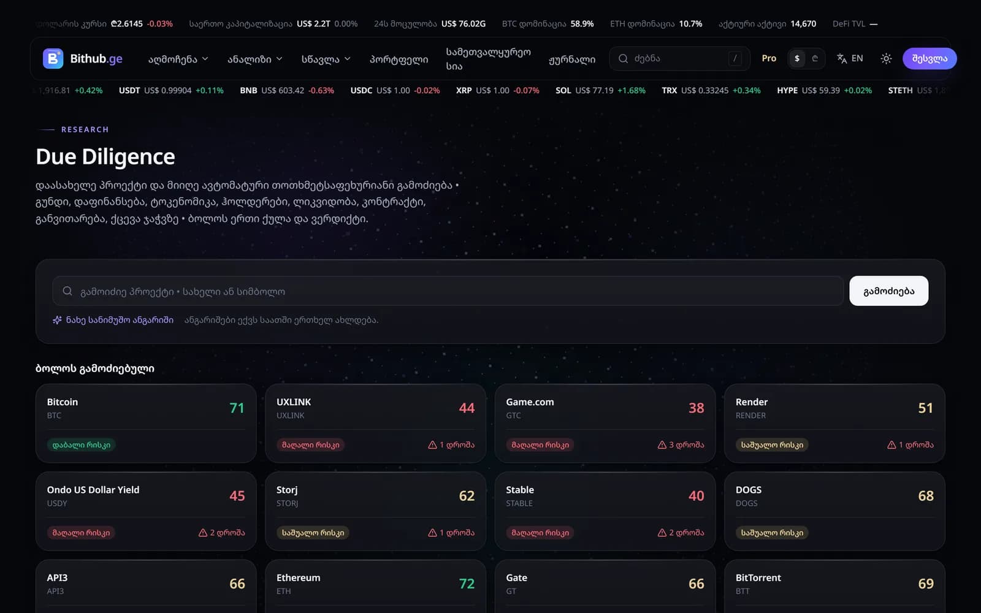Expand the აღმოჩენა dropdown menu

coord(178,59)
